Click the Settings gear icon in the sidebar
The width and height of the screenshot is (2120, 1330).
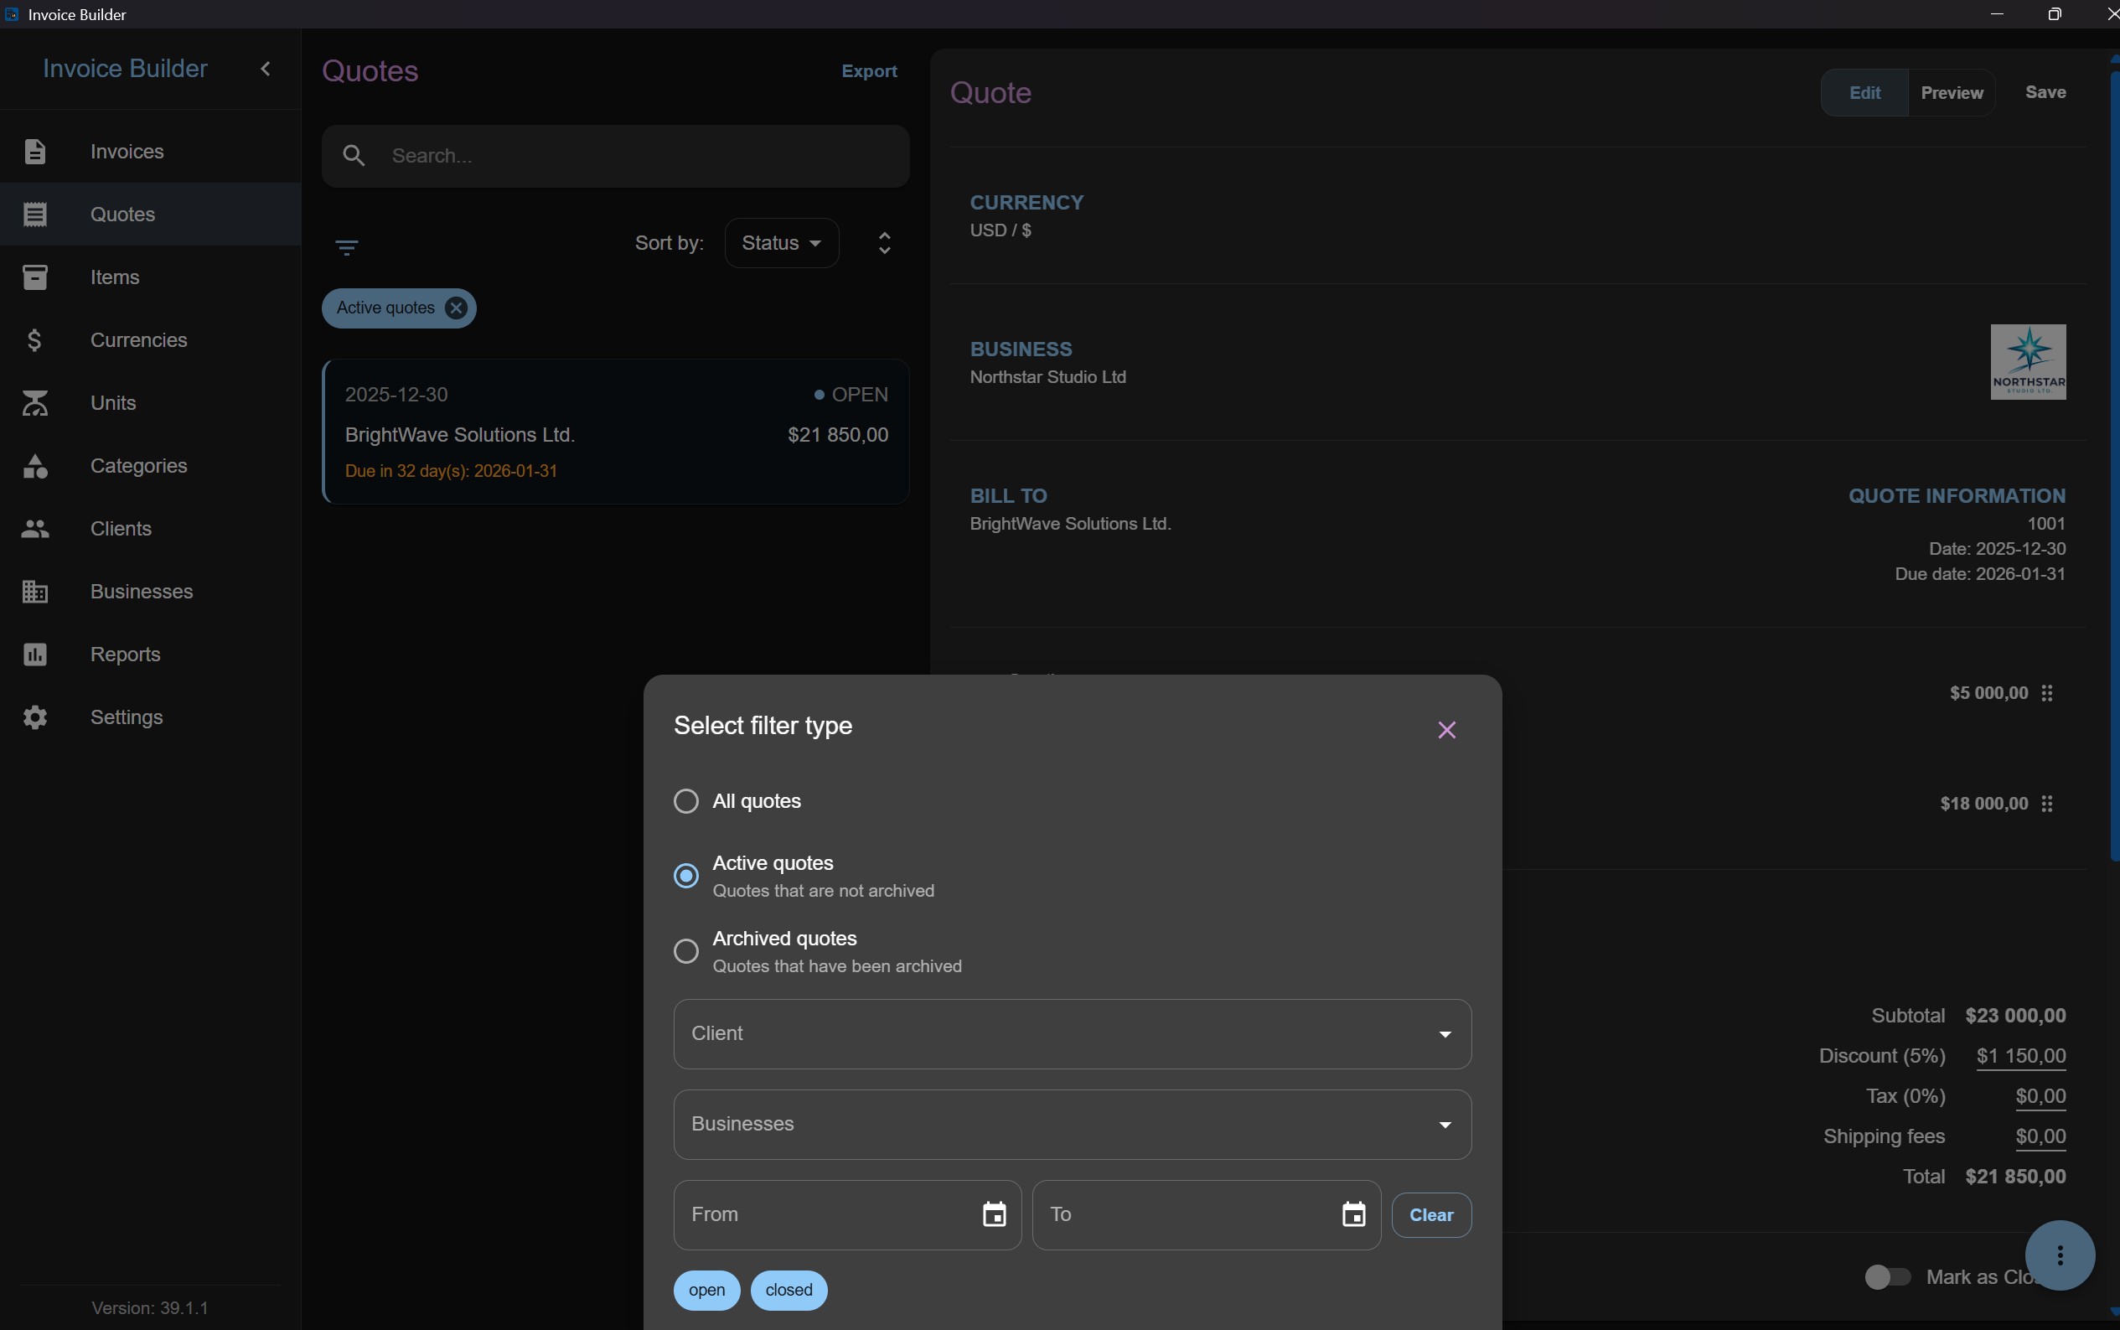coord(34,717)
